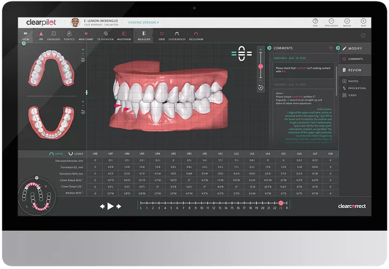
Task: Open the Modify tab
Action: (x=354, y=48)
